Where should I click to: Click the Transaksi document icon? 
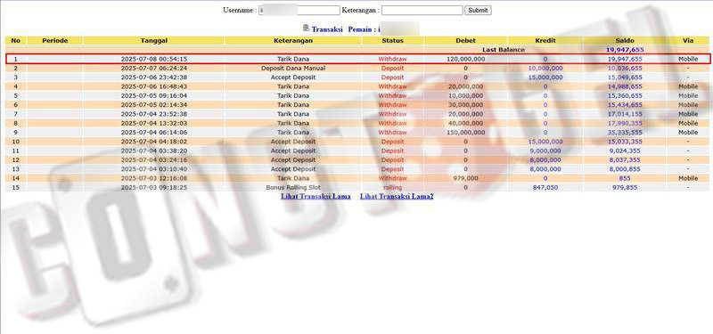[x=306, y=28]
